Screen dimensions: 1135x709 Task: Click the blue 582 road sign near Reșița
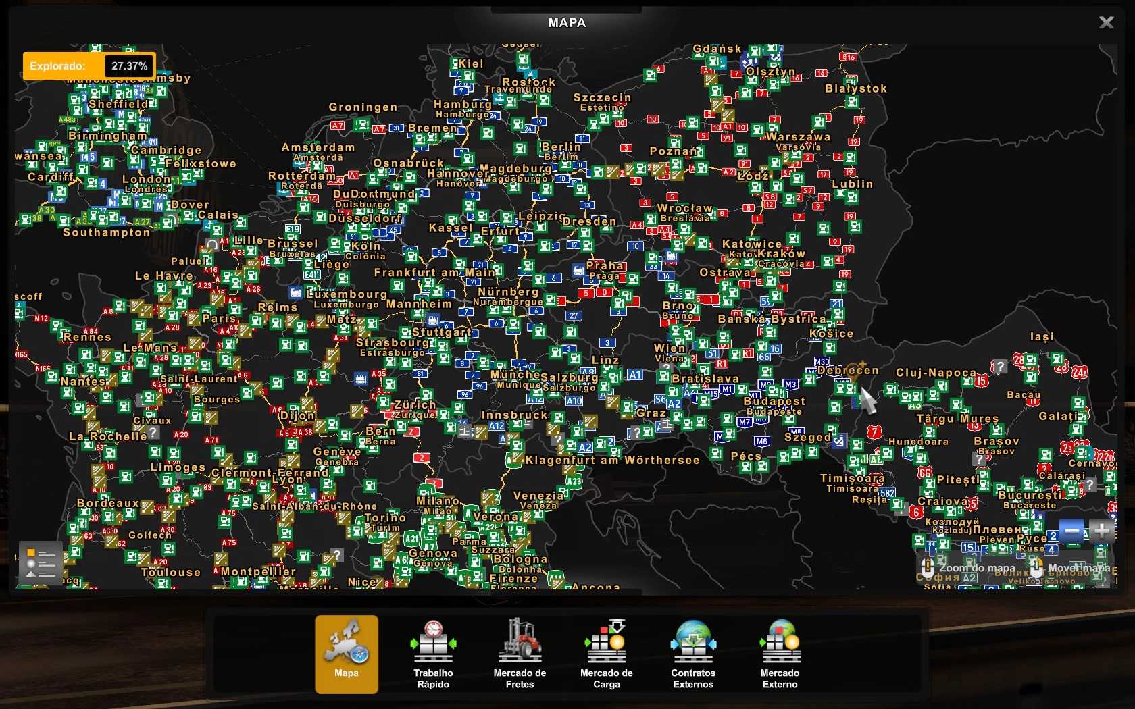pyautogui.click(x=887, y=493)
